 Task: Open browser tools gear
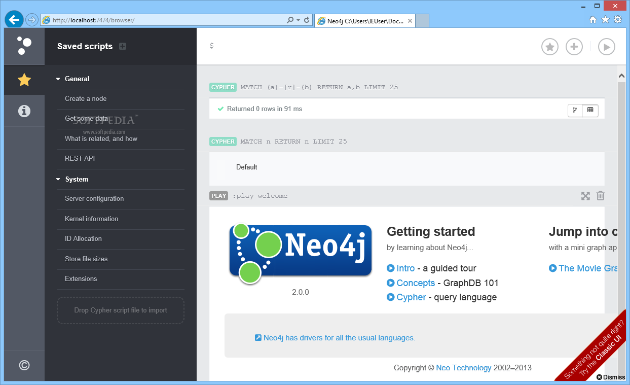pos(618,20)
